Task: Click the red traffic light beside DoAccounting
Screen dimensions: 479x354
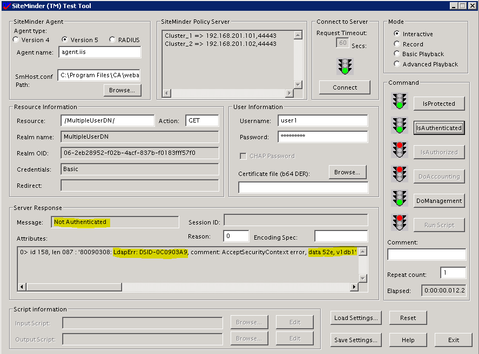Action: (x=400, y=174)
